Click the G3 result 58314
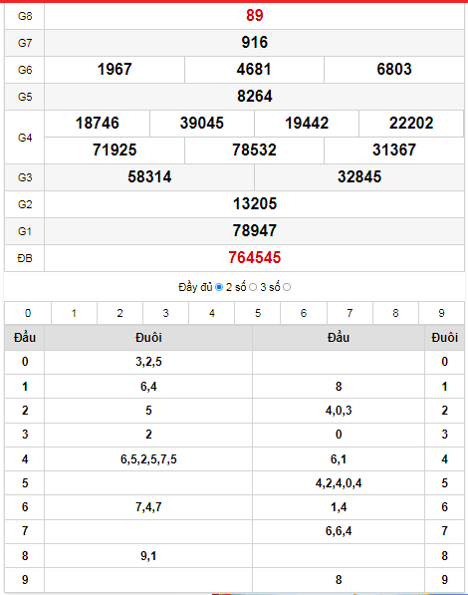This screenshot has height=595, width=468. click(x=149, y=177)
